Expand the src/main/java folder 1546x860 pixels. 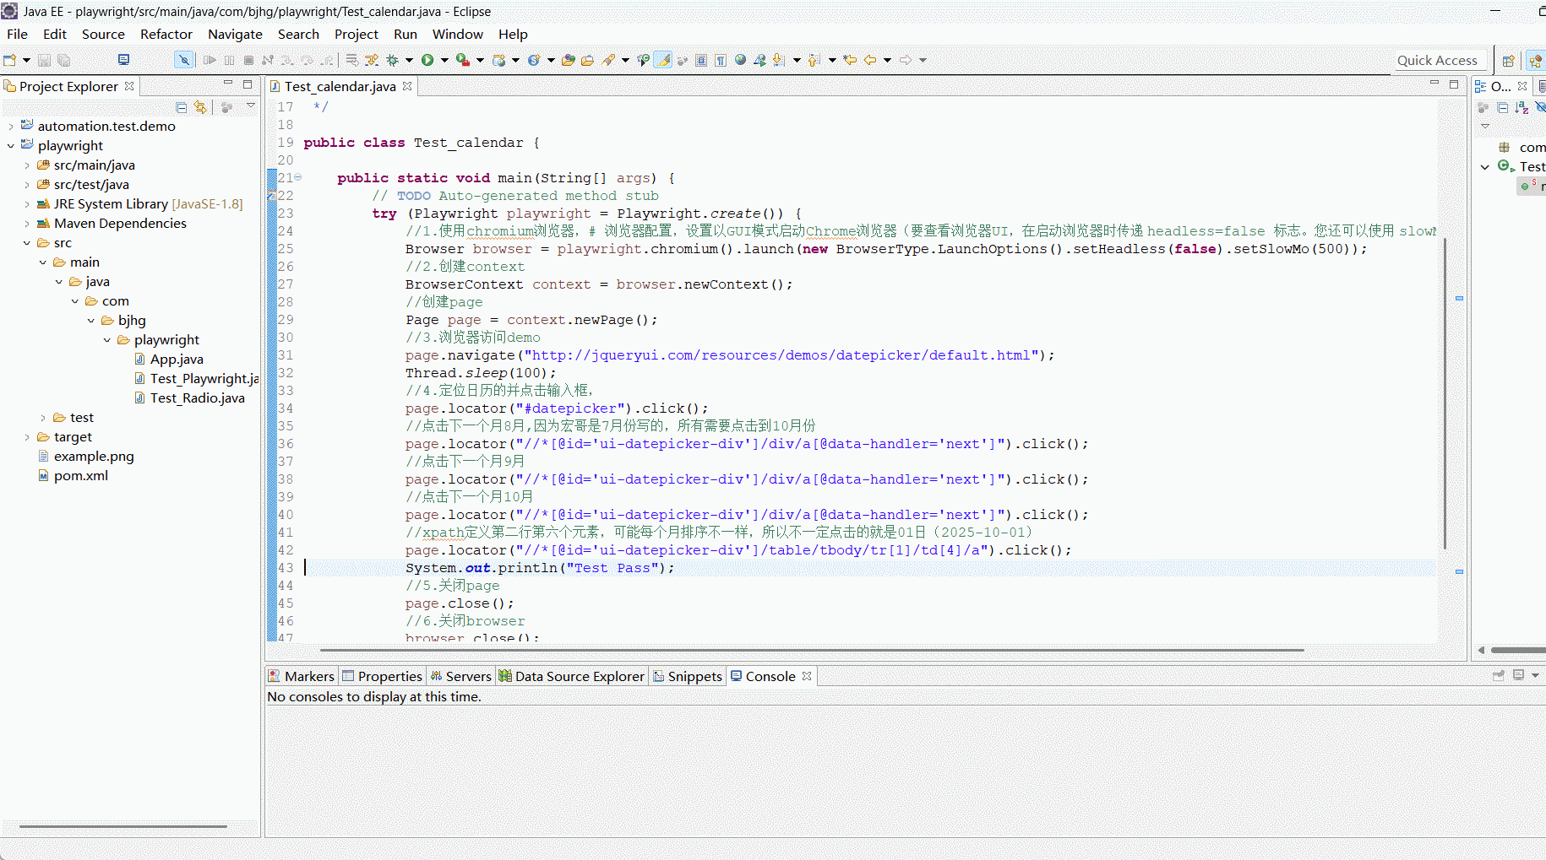tap(27, 165)
